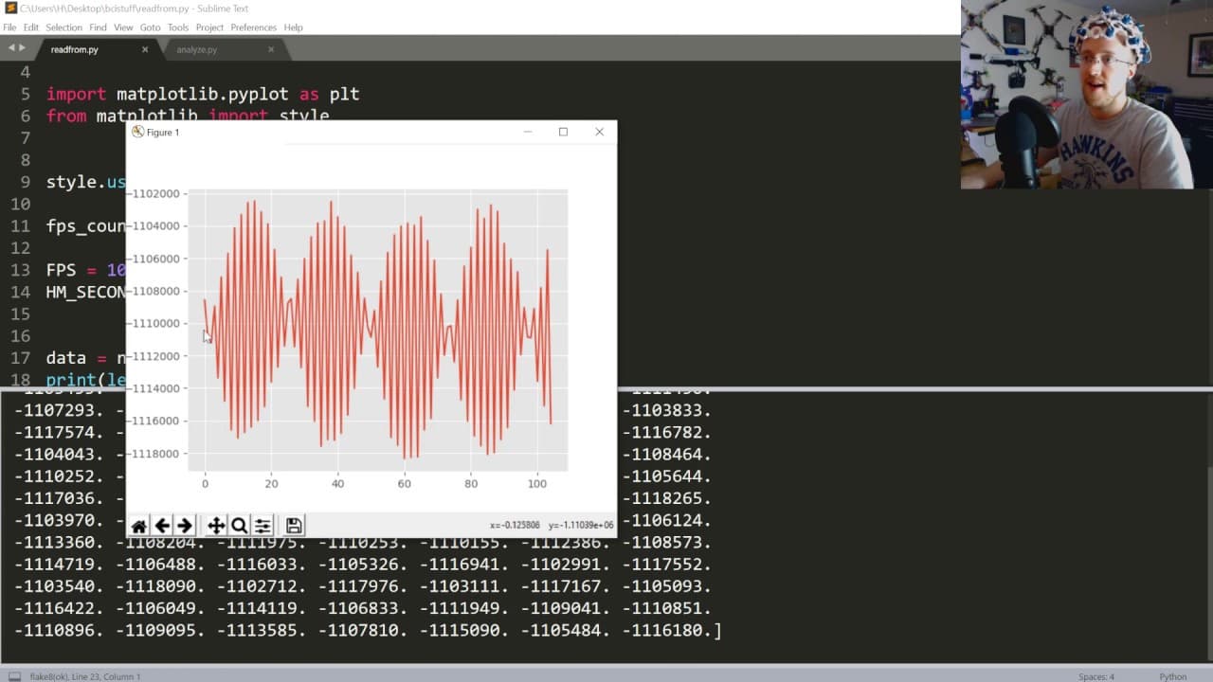The image size is (1213, 682).
Task: Switch to the analyze.py tab
Action: [196, 49]
